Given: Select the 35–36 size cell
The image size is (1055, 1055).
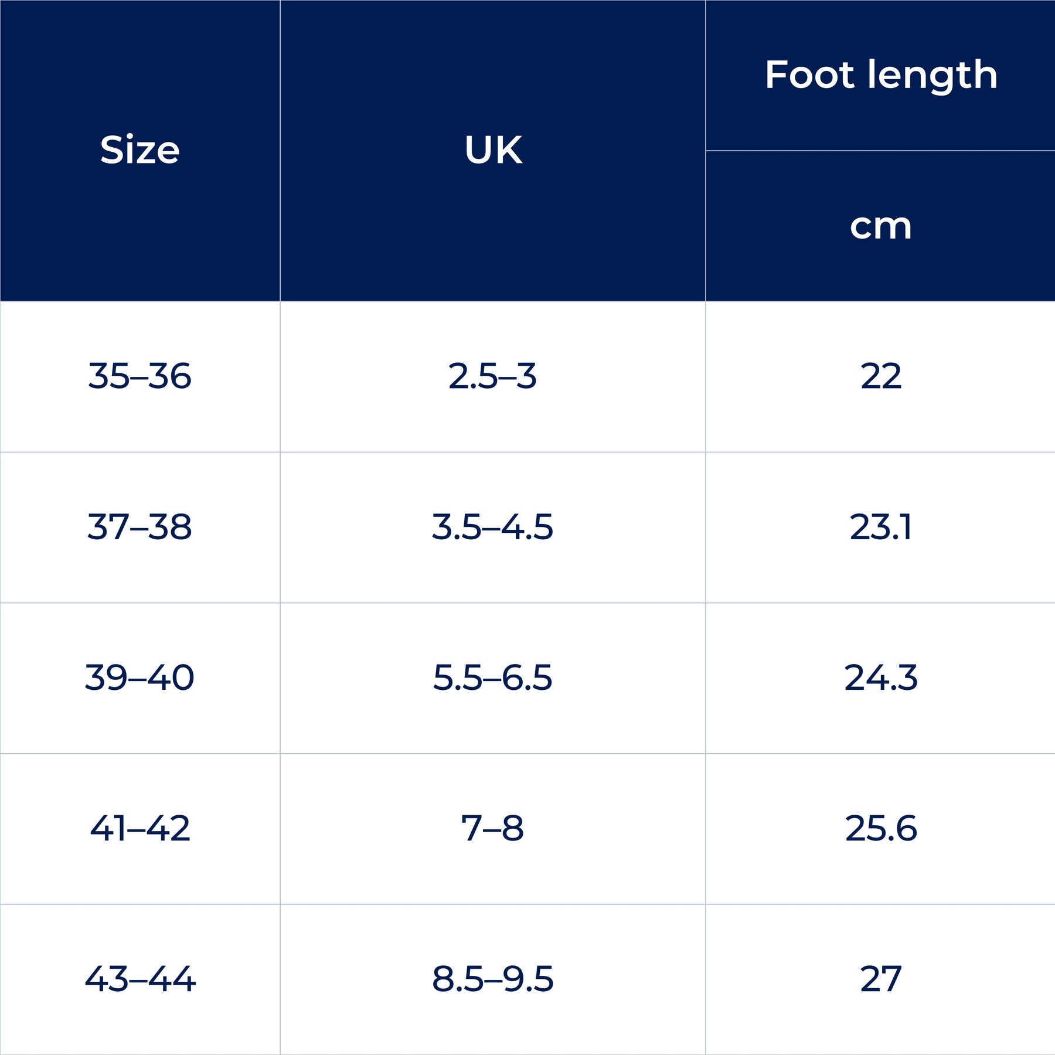Looking at the screenshot, I should point(139,376).
